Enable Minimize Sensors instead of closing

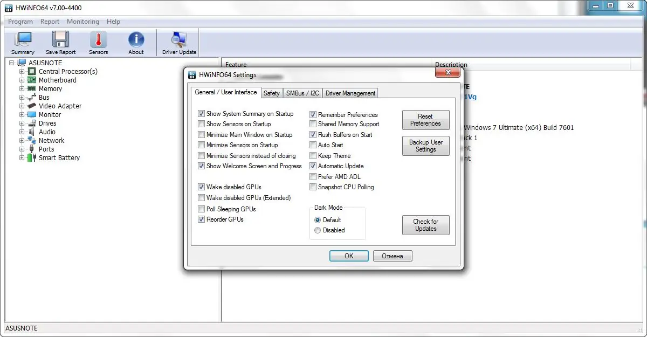(202, 156)
